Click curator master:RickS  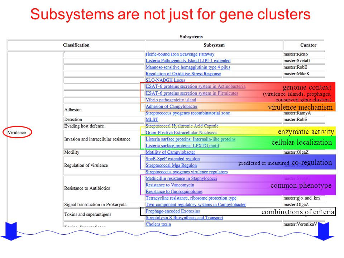click(x=296, y=54)
